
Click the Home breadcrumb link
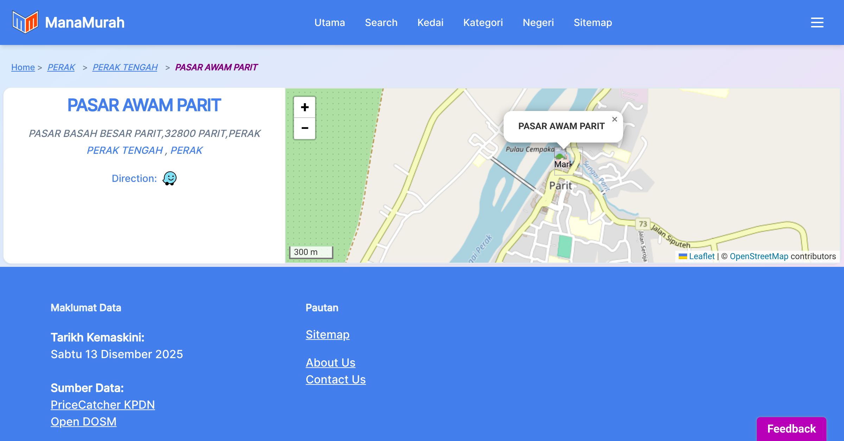coord(23,67)
